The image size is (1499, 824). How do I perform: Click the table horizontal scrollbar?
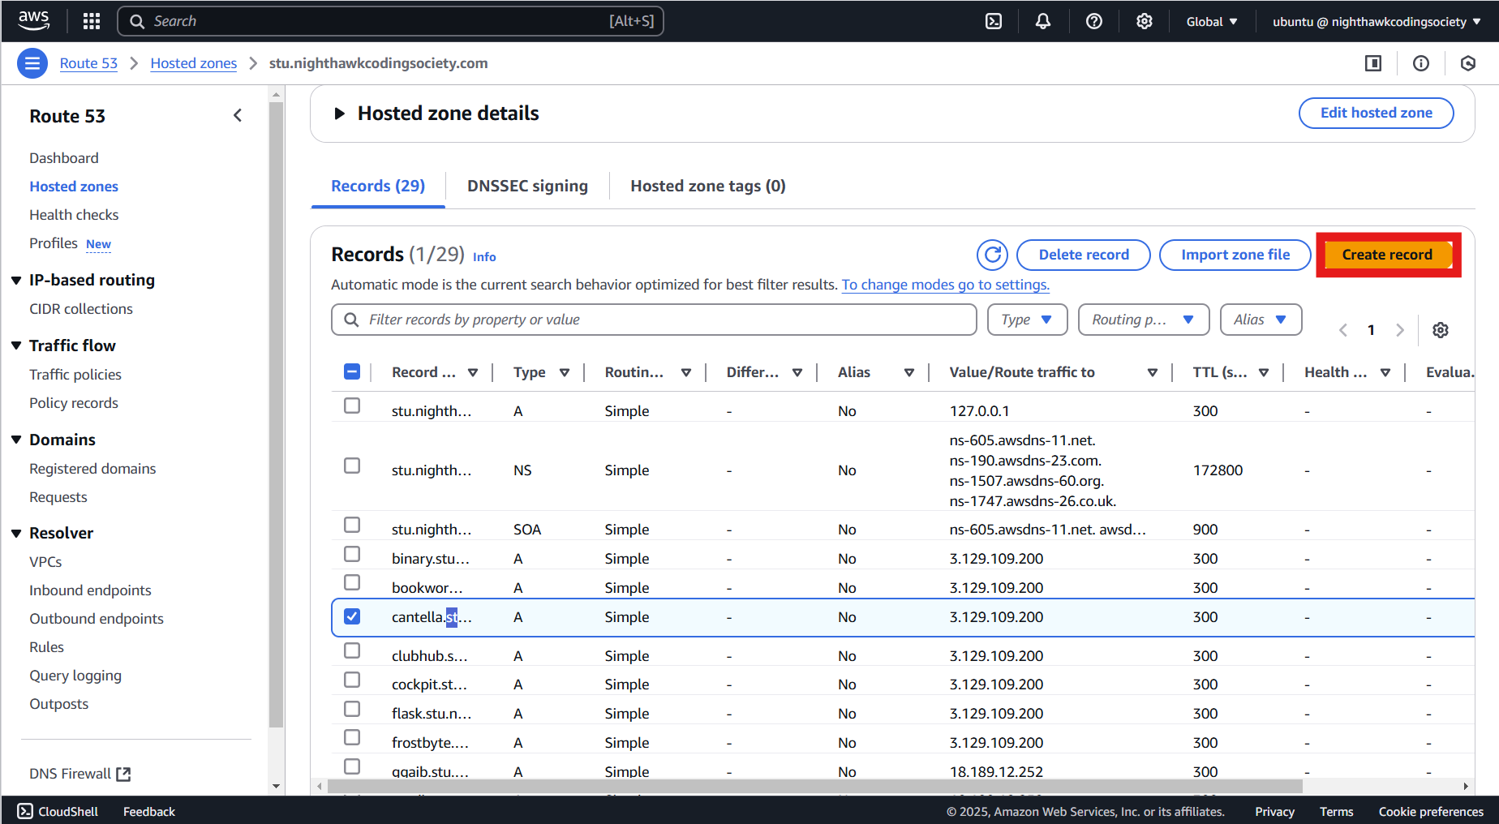(814, 786)
